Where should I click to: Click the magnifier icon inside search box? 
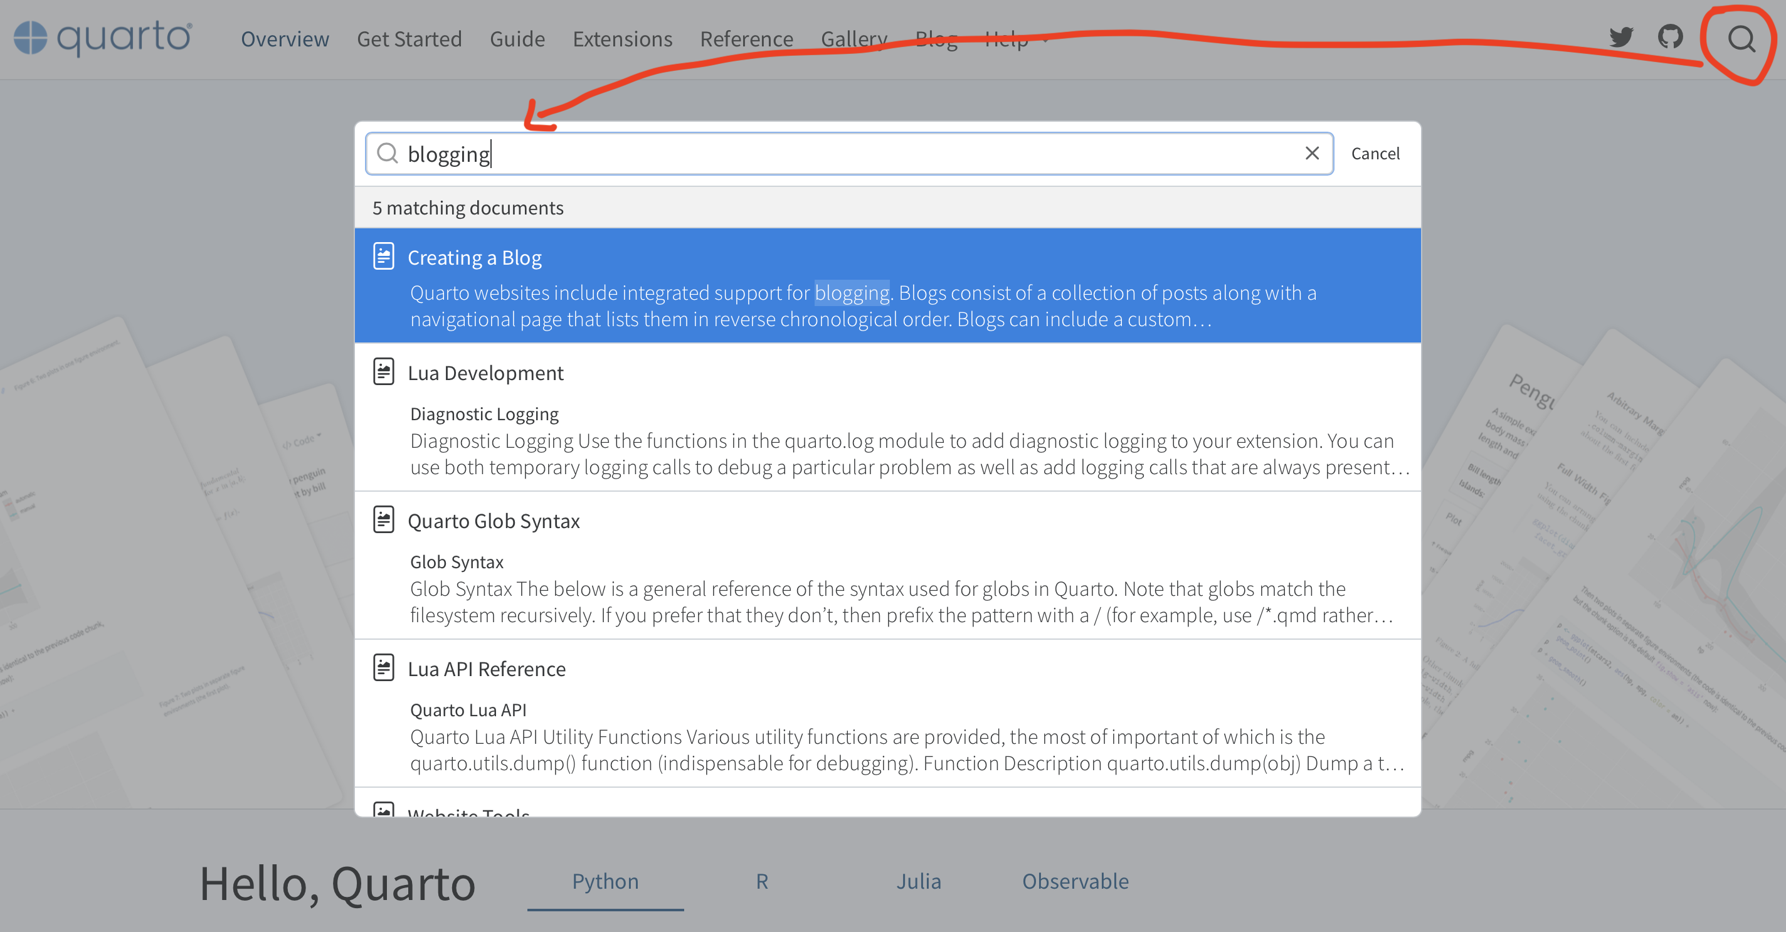(x=388, y=153)
